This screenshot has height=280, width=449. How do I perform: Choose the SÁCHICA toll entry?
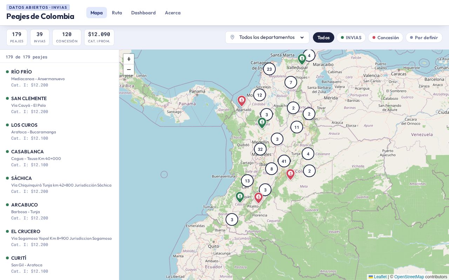(60, 184)
